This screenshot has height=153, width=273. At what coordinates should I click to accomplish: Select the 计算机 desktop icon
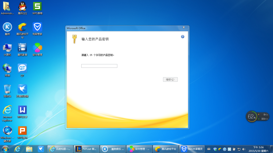7,50
